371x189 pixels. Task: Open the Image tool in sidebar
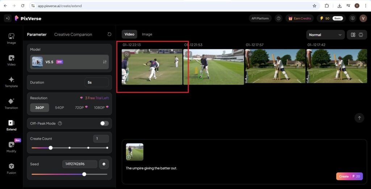pos(11,38)
